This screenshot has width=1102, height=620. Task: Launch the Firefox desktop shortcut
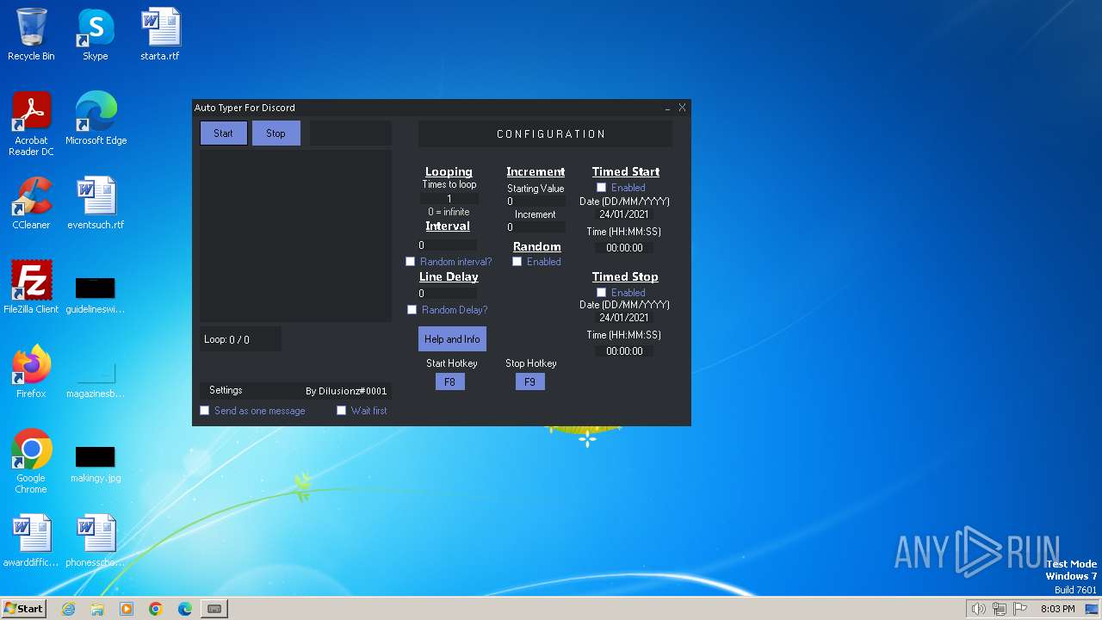pyautogui.click(x=31, y=371)
